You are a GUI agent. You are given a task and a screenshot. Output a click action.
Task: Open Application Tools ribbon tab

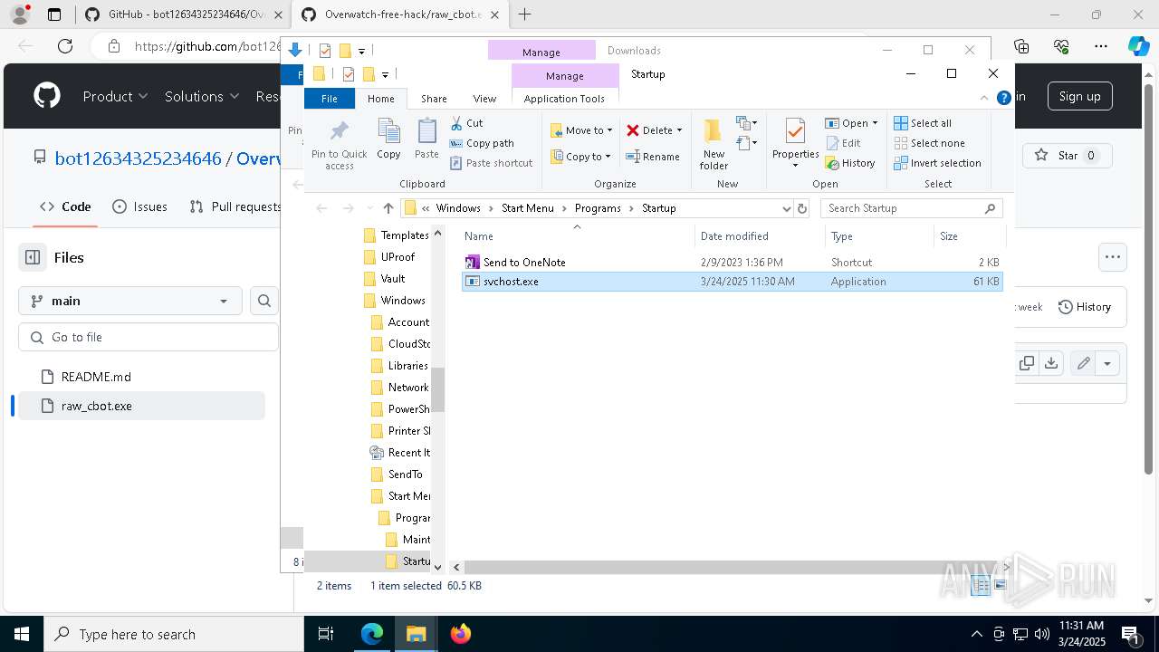(564, 99)
